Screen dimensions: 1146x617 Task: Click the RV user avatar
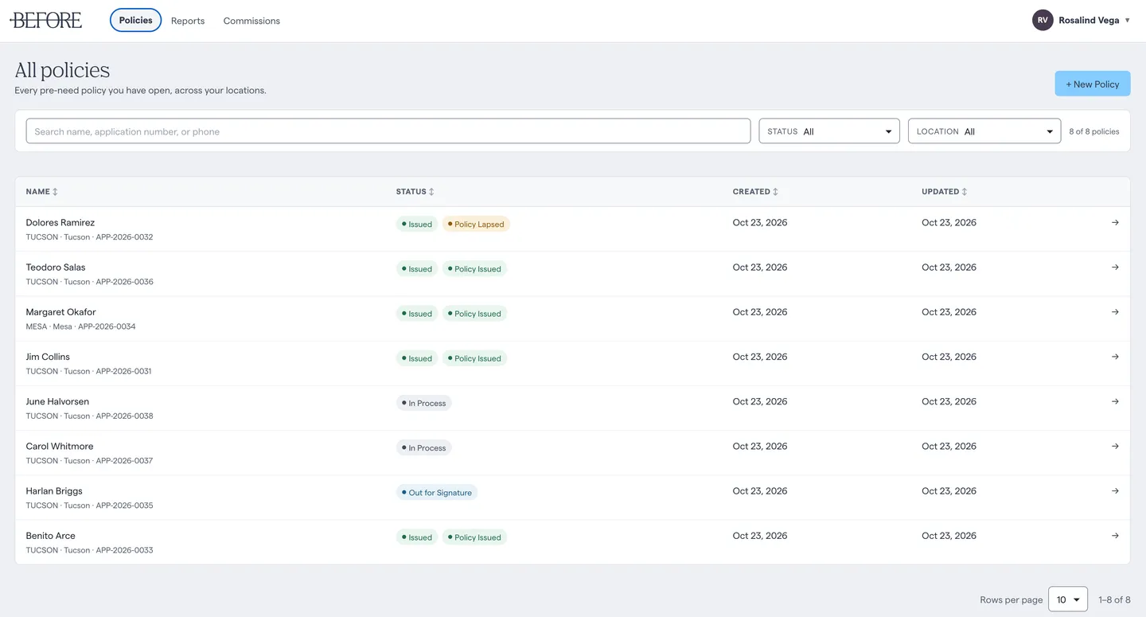pos(1043,21)
